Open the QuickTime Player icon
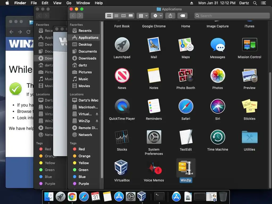The height and width of the screenshot is (204, 272). [x=122, y=106]
